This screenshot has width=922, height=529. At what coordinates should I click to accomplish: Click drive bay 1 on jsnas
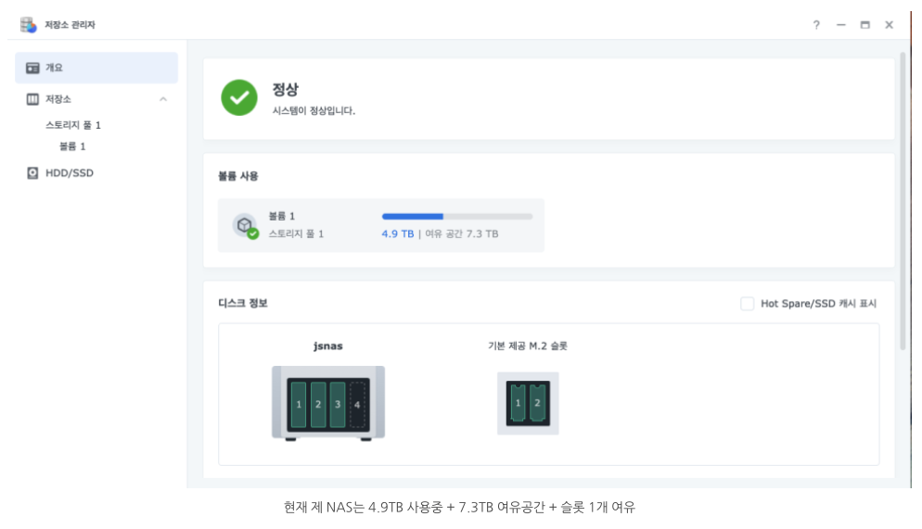click(299, 405)
